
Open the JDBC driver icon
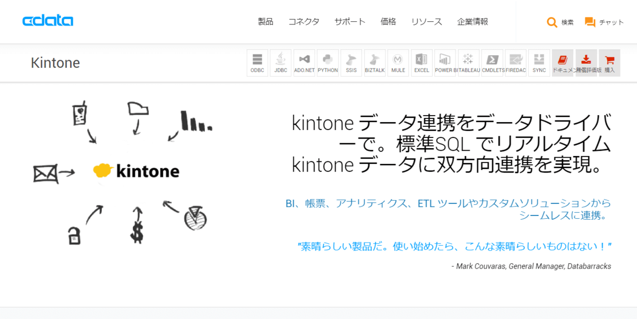(x=281, y=63)
